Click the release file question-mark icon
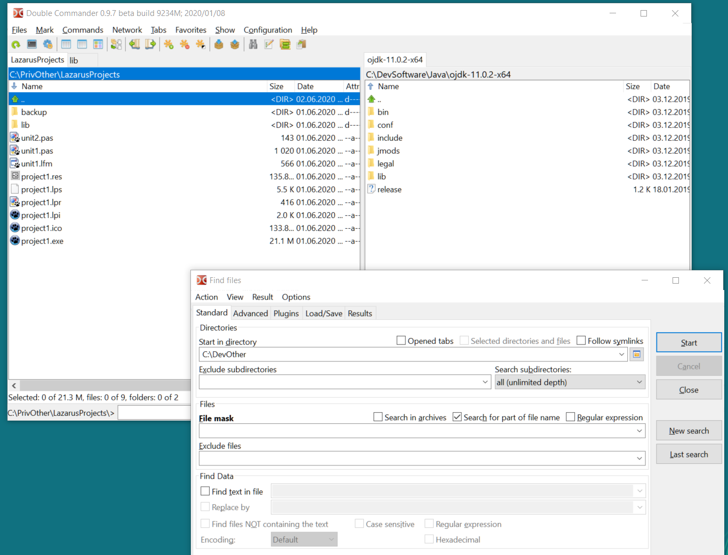728x555 pixels. click(x=371, y=189)
